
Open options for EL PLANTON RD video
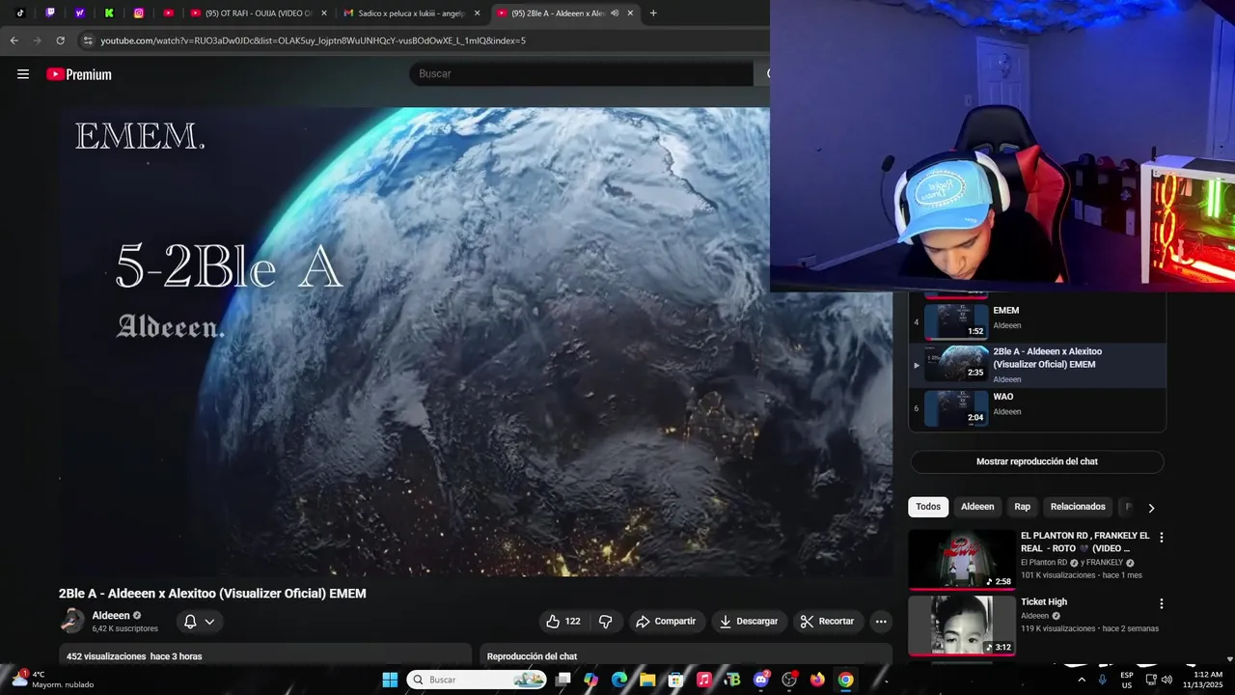(x=1161, y=538)
